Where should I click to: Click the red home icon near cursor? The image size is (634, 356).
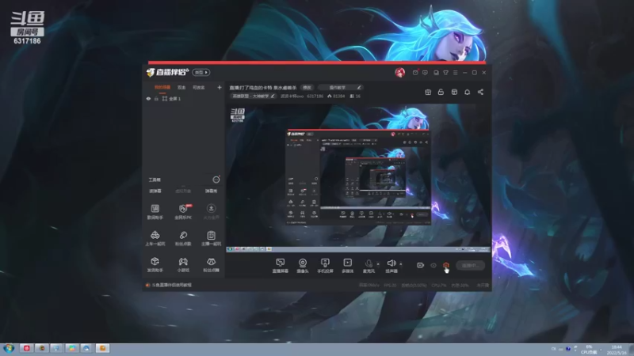click(446, 265)
